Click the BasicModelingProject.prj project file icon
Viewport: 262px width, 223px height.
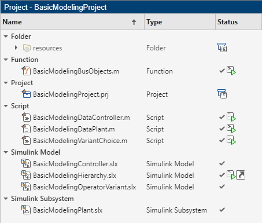point(26,94)
